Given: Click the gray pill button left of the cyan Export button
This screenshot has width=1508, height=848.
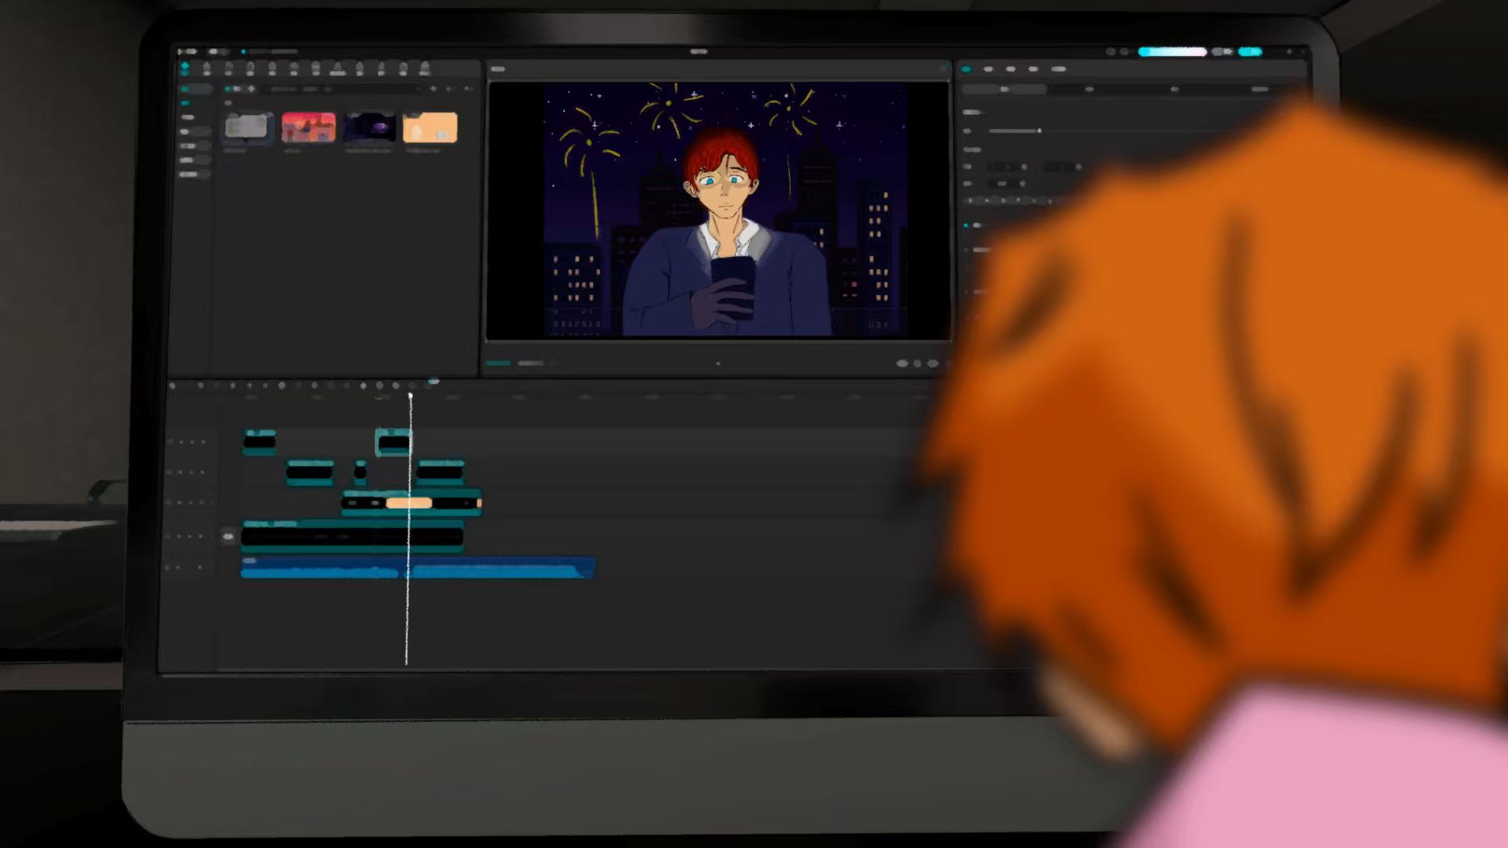Looking at the screenshot, I should [1222, 52].
